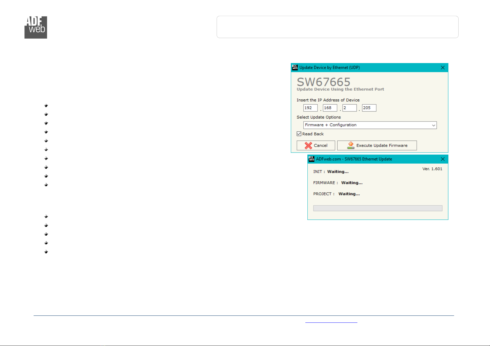The height and width of the screenshot is (346, 490).
Task: Click the Select Update Options label
Action: pos(319,117)
